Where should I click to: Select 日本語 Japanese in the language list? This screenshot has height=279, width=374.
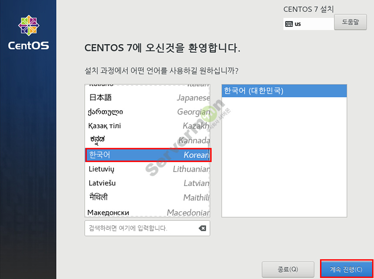click(x=147, y=98)
